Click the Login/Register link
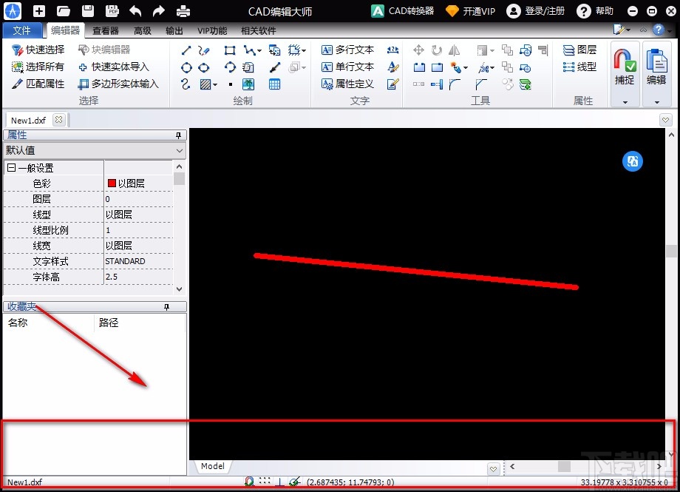The image size is (680, 492). 537,11
